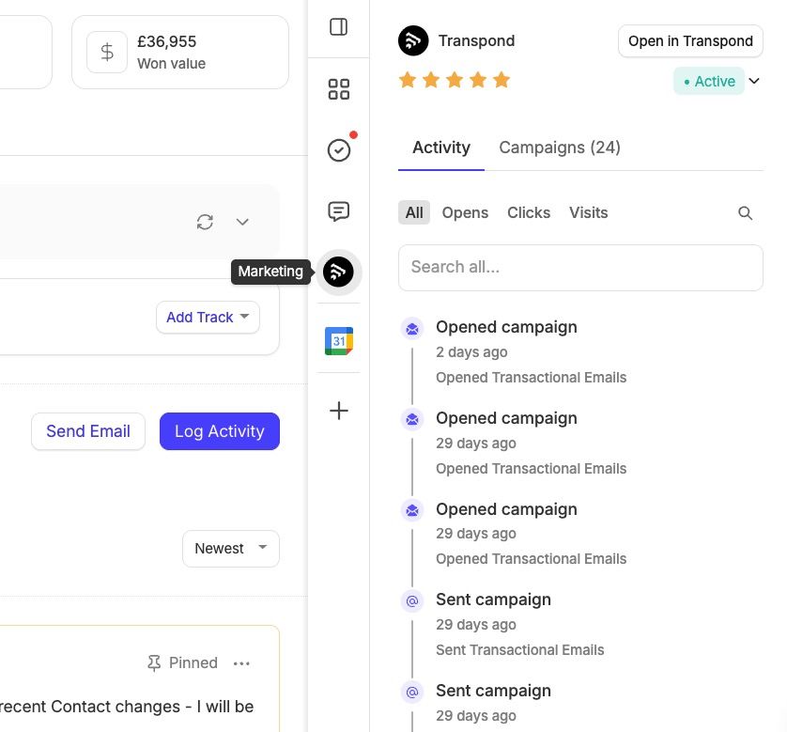
Task: Select the Opens activity filter
Action: [x=465, y=213]
